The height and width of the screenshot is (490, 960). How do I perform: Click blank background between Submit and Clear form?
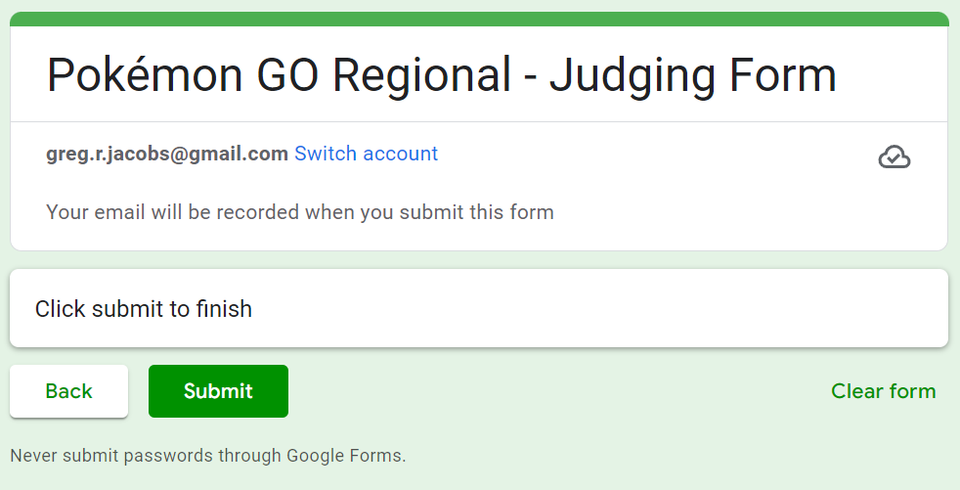[x=557, y=391]
